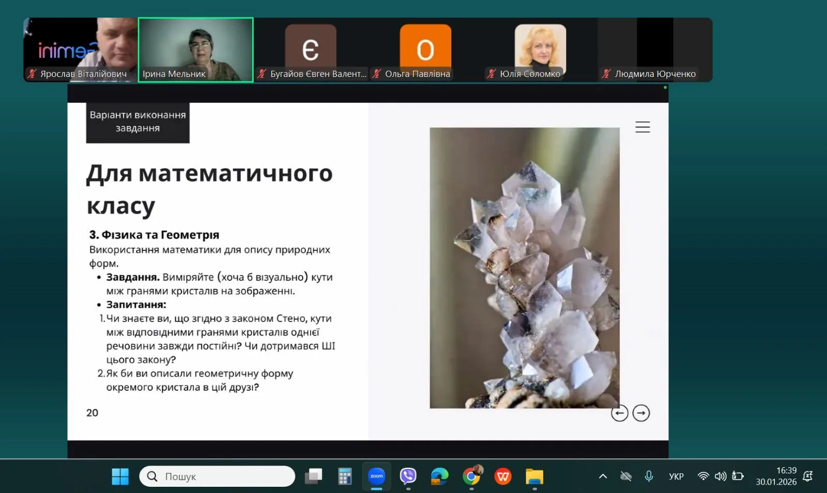Select Ірина Мельник's video tile
The width and height of the screenshot is (827, 493).
click(x=196, y=50)
